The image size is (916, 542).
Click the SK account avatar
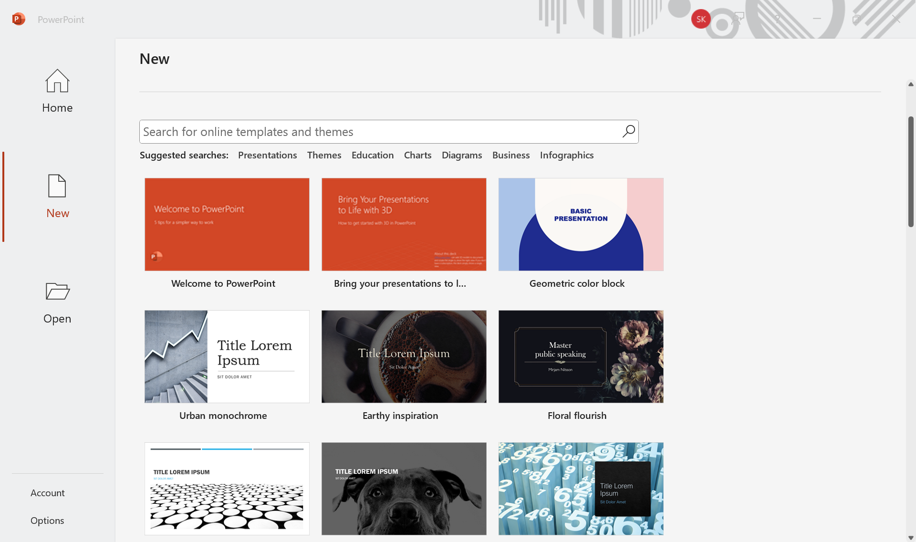click(x=700, y=19)
